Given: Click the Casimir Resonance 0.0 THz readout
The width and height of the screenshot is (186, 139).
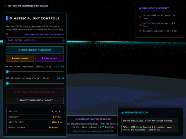Looking at the screenshot, I should (60, 67).
